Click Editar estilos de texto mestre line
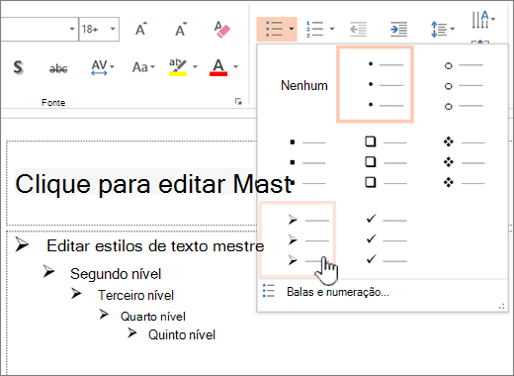 click(x=155, y=246)
